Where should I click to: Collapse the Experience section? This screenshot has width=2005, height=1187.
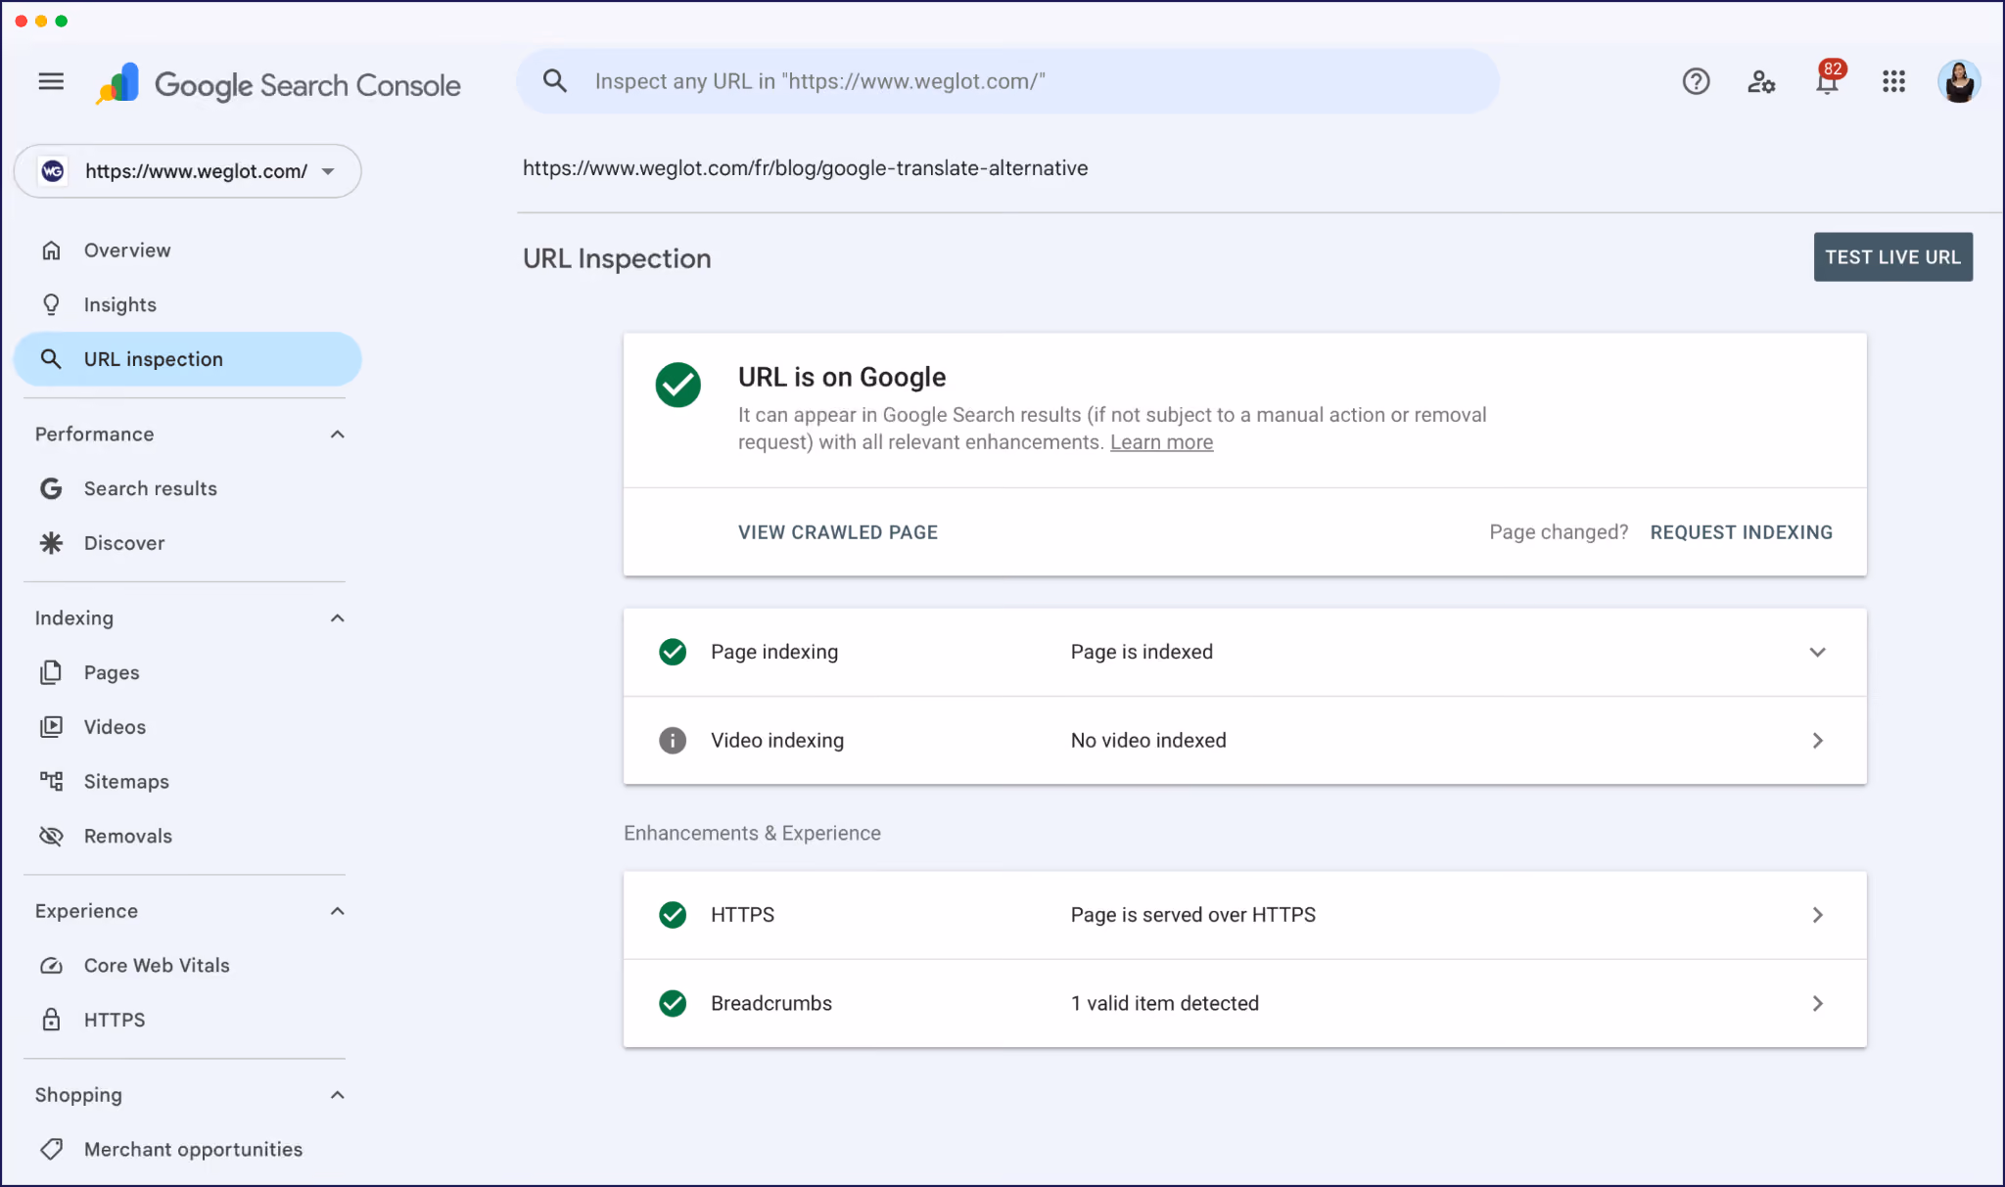[338, 911]
